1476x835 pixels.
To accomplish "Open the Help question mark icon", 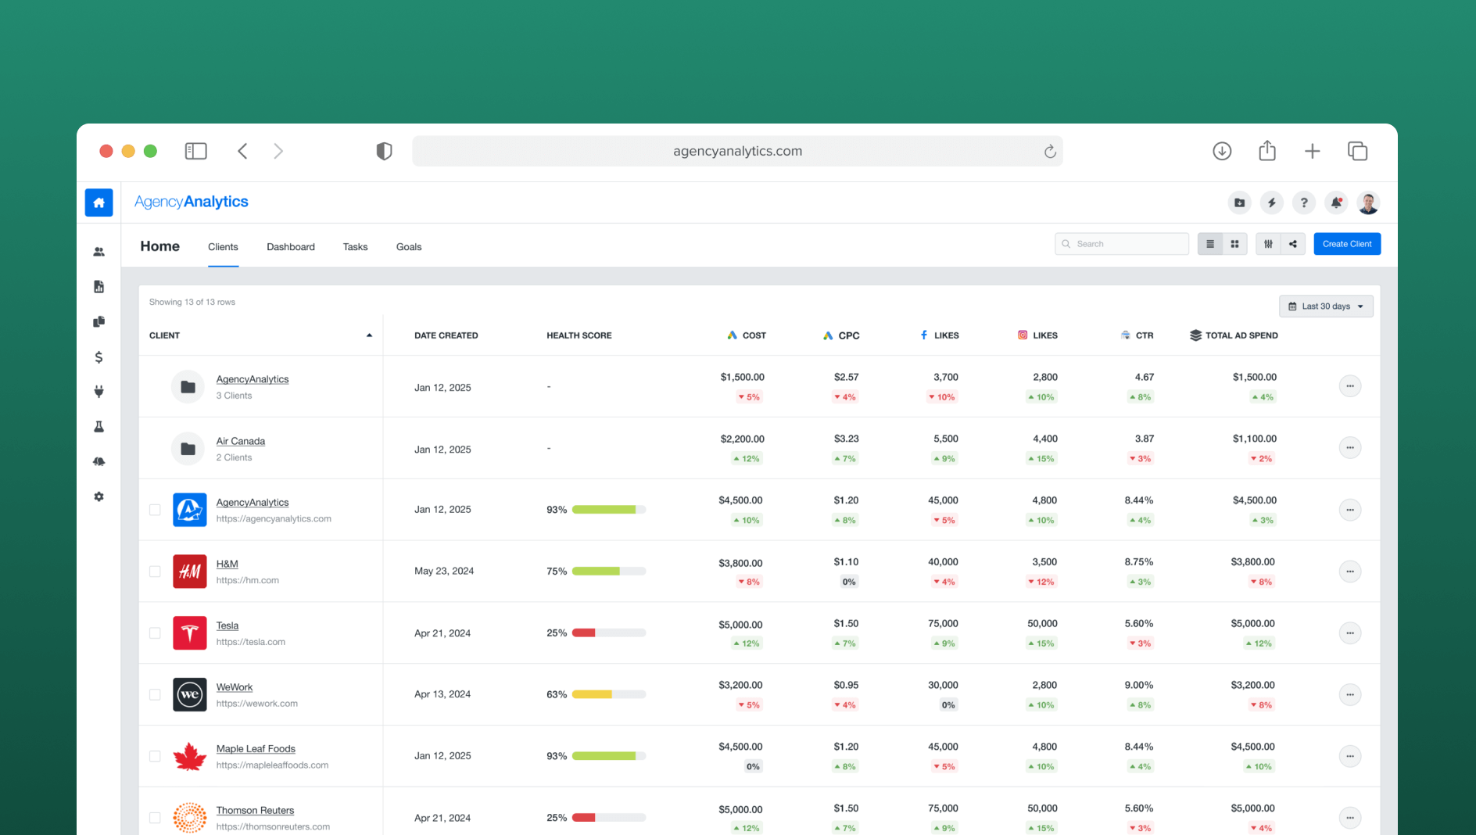I will [1304, 203].
